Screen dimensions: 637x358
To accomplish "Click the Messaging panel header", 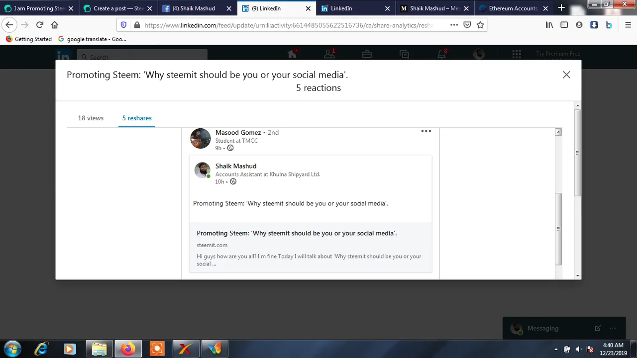I will click(x=564, y=328).
